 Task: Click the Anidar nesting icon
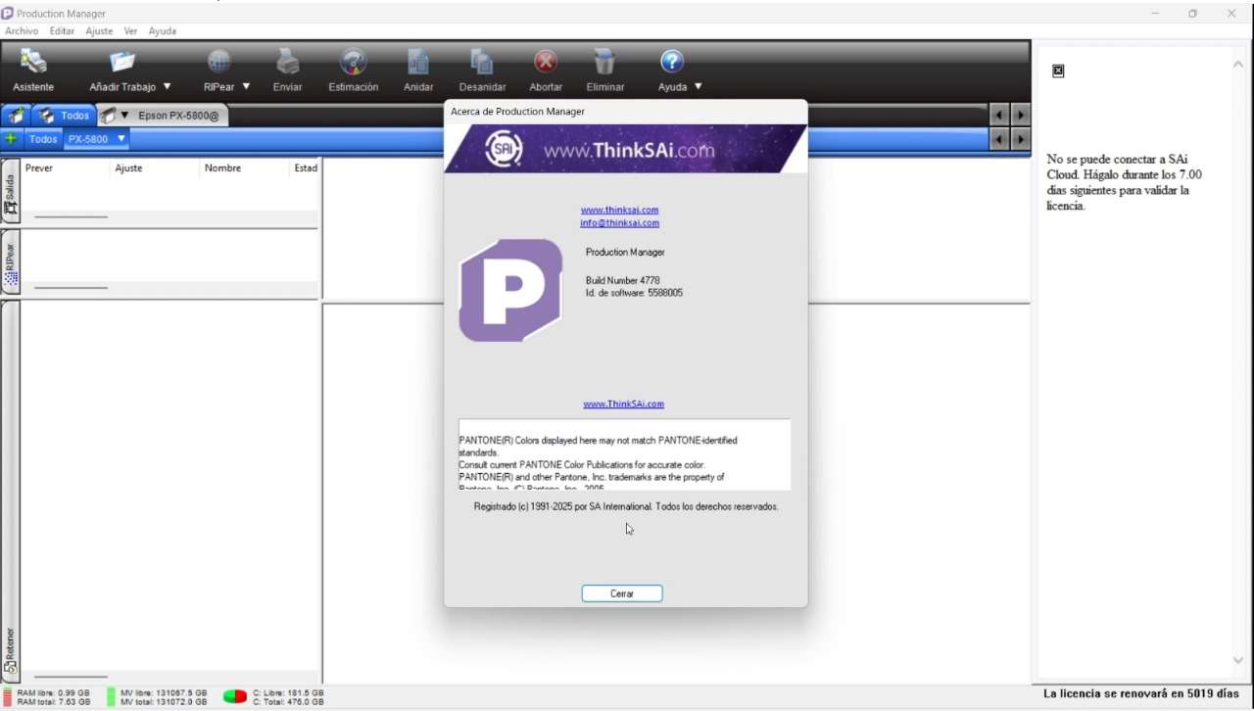click(x=418, y=63)
